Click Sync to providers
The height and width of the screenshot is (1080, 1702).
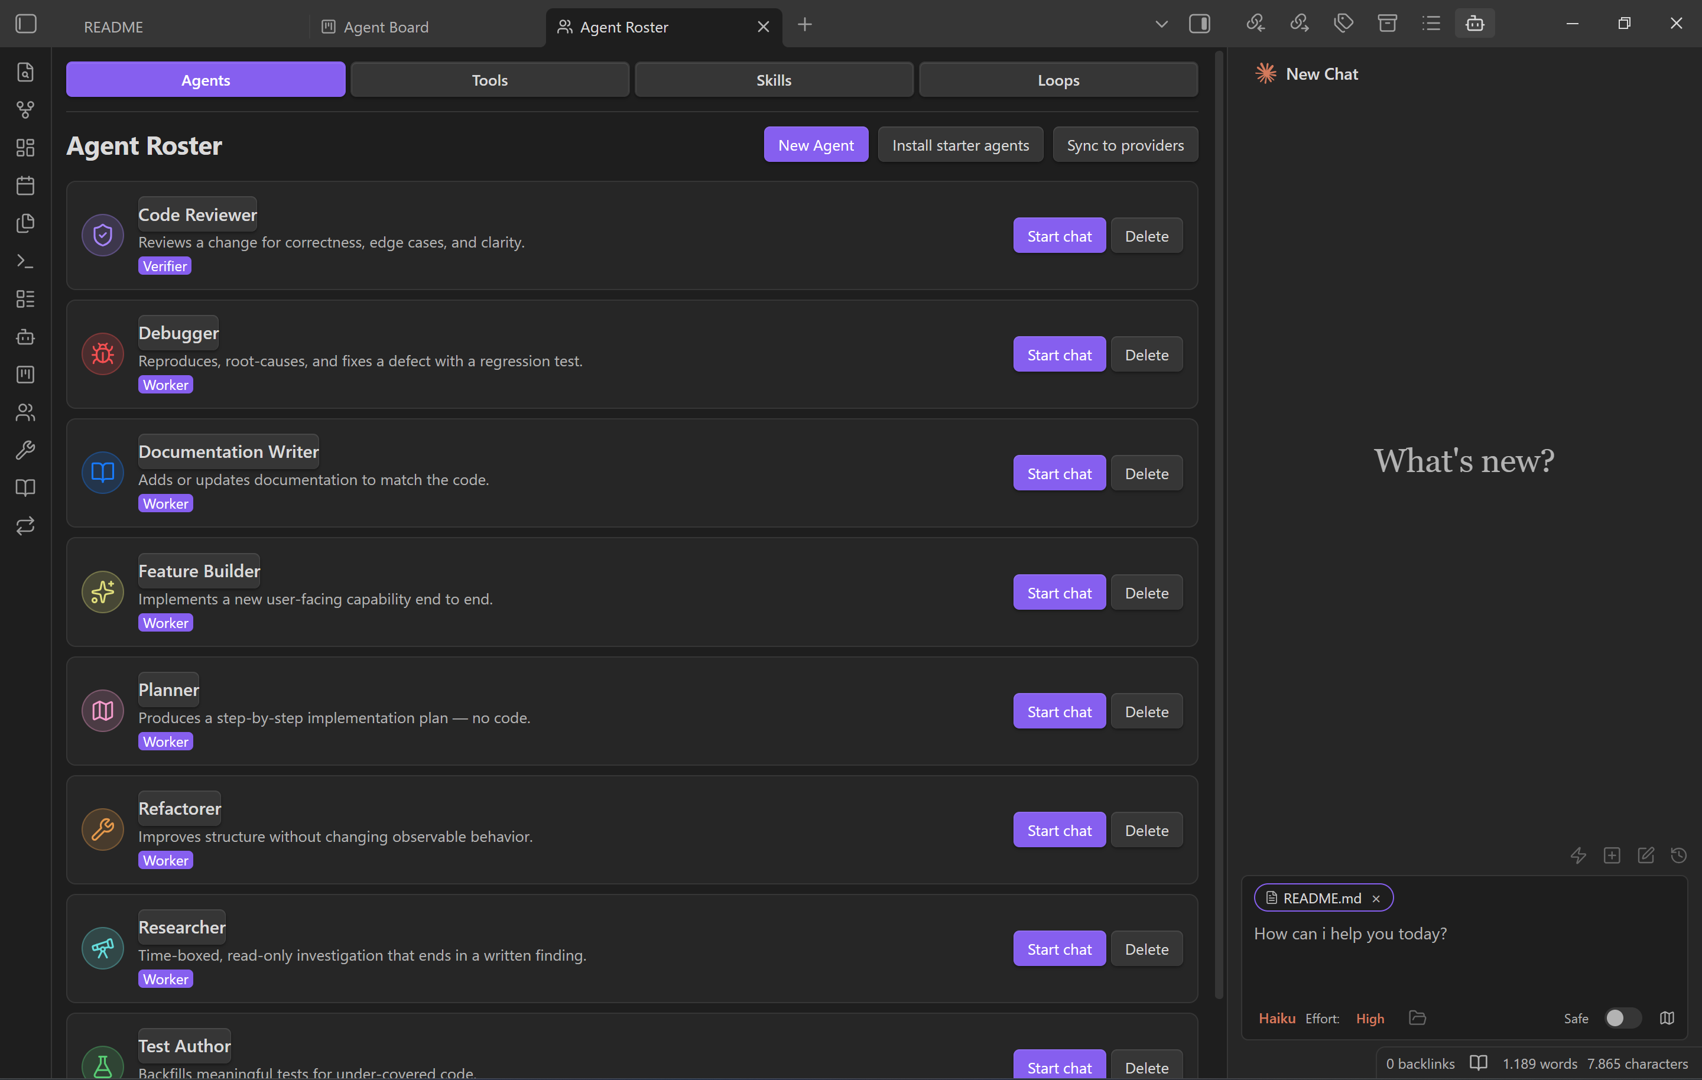[x=1125, y=145]
